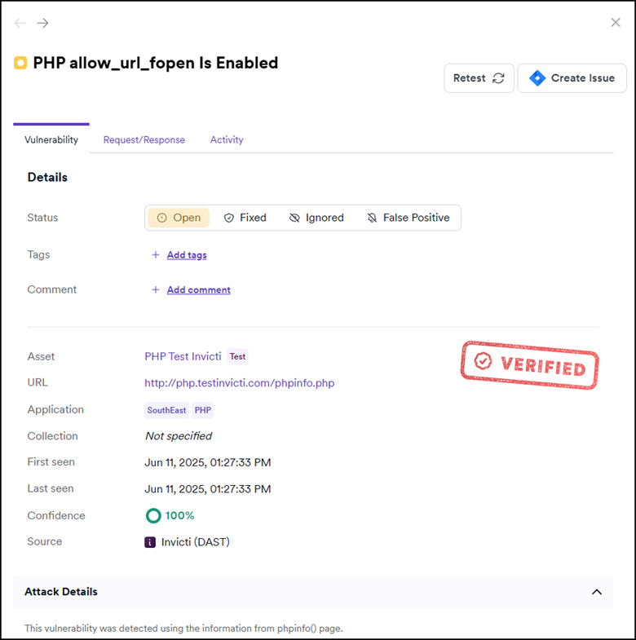The width and height of the screenshot is (636, 640).
Task: Go back with the left arrow icon
Action: click(20, 23)
